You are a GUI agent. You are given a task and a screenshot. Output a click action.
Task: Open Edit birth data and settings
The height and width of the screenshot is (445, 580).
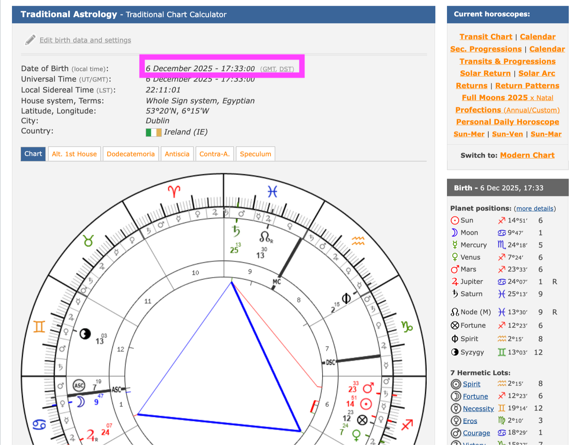pos(85,40)
